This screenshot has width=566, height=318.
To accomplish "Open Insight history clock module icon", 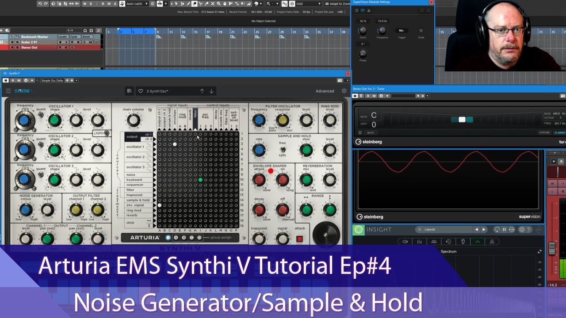I will coord(448,242).
